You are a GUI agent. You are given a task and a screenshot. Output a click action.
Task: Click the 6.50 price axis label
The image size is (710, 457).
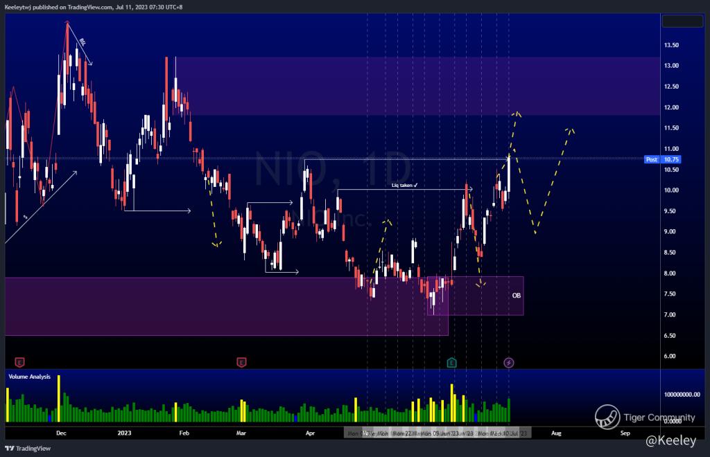(669, 335)
